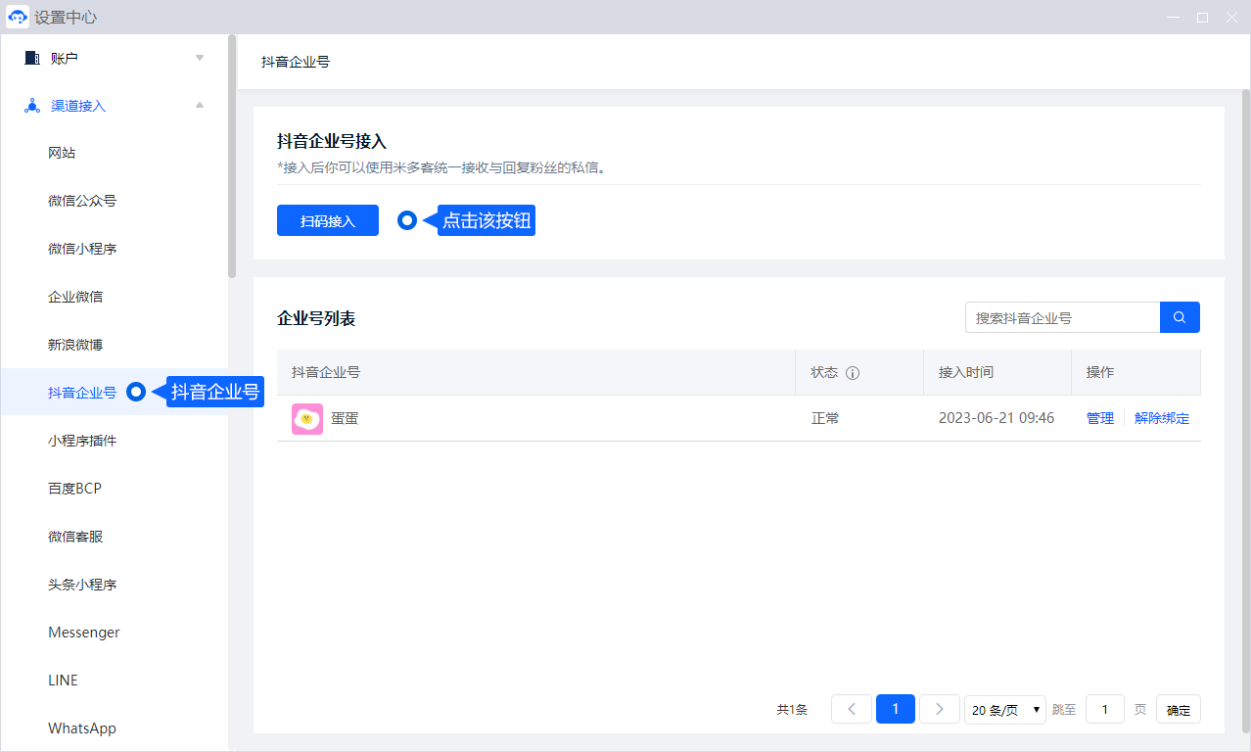
Task: Click the status info icon beside 状态
Action: [853, 373]
